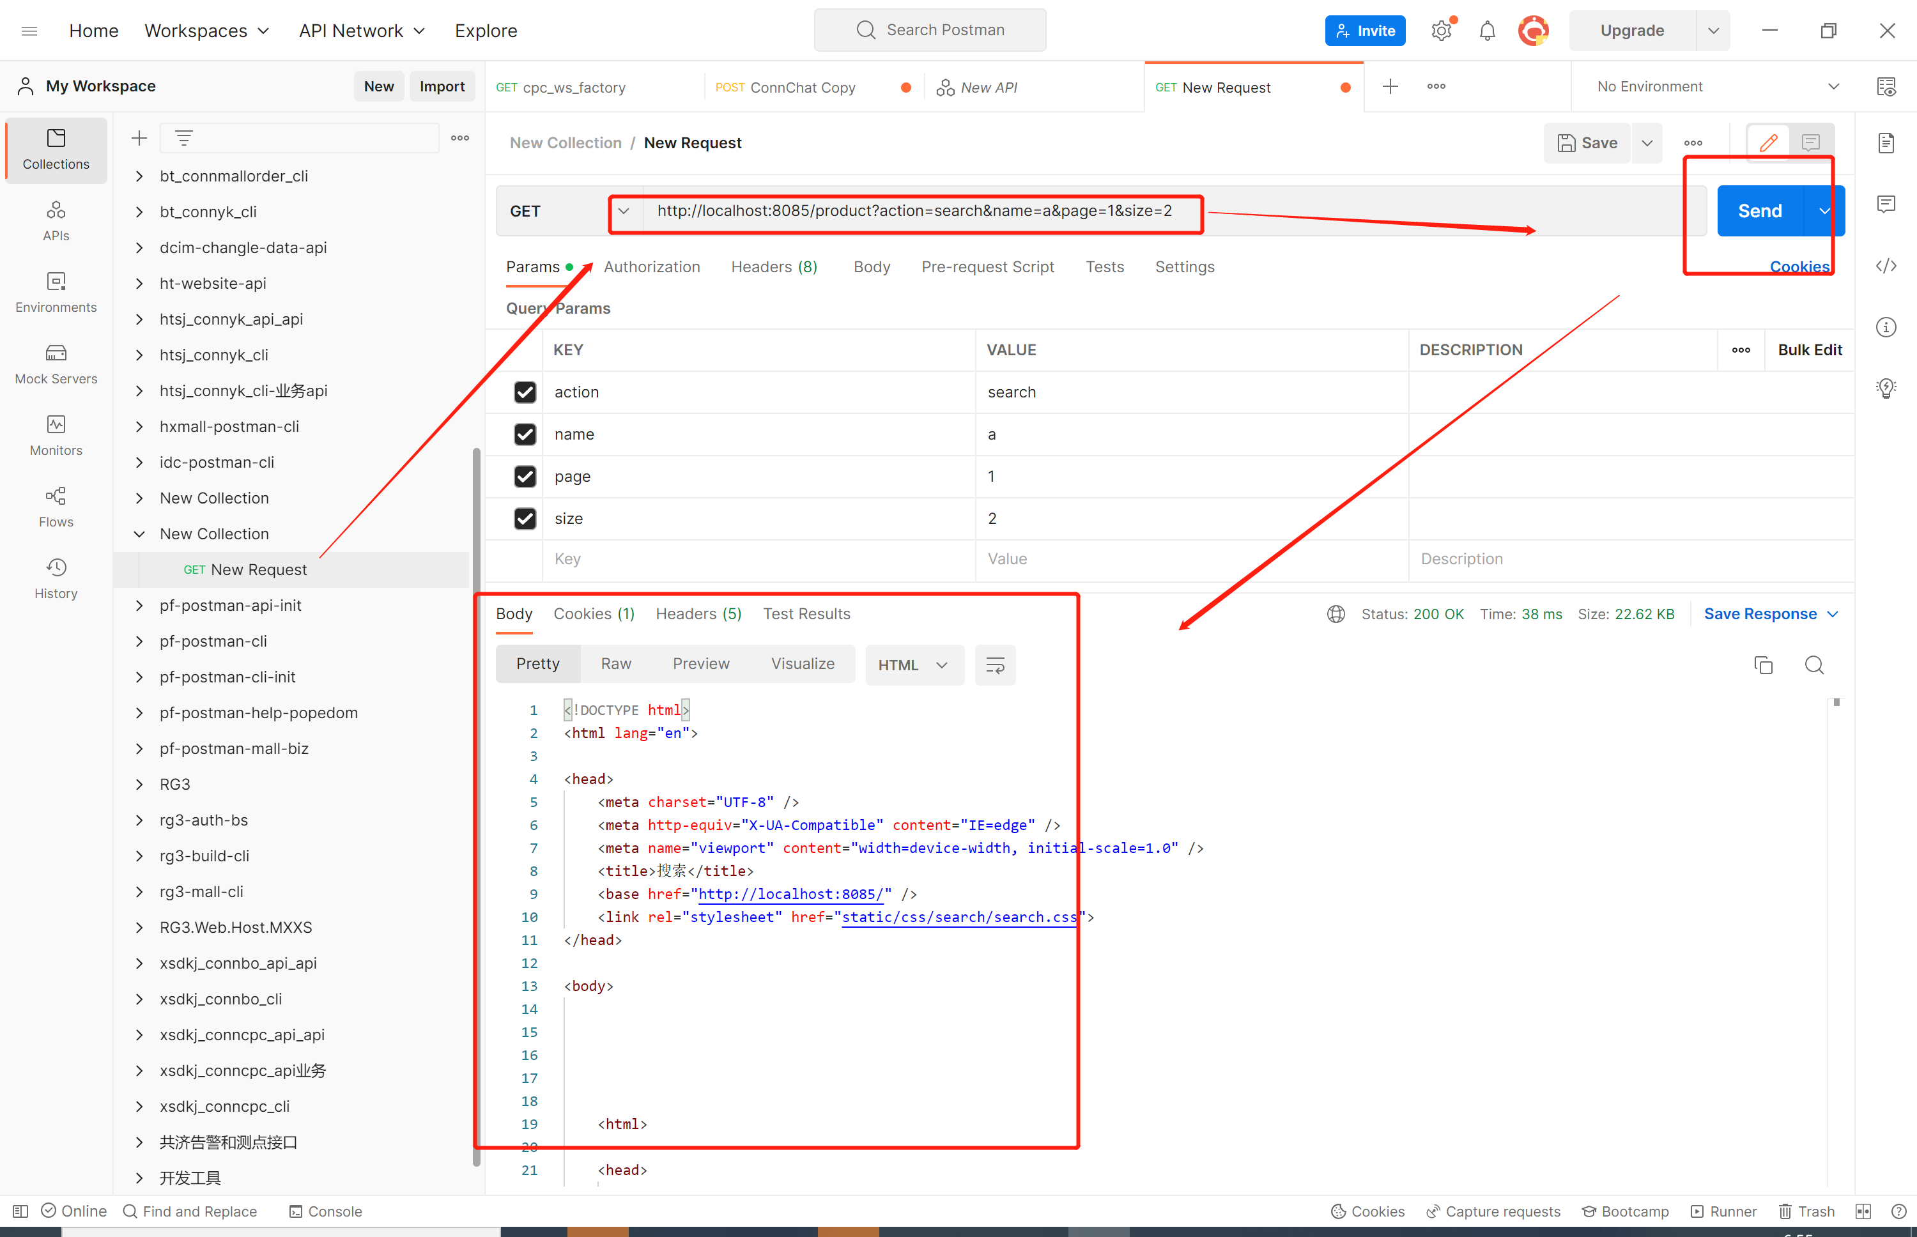Open the request info icon
Image resolution: width=1917 pixels, height=1237 pixels.
[x=1886, y=327]
